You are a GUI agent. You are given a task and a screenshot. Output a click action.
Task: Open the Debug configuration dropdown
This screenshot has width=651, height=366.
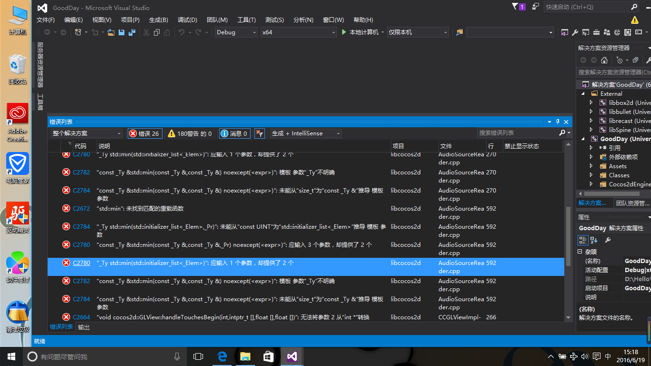click(236, 32)
